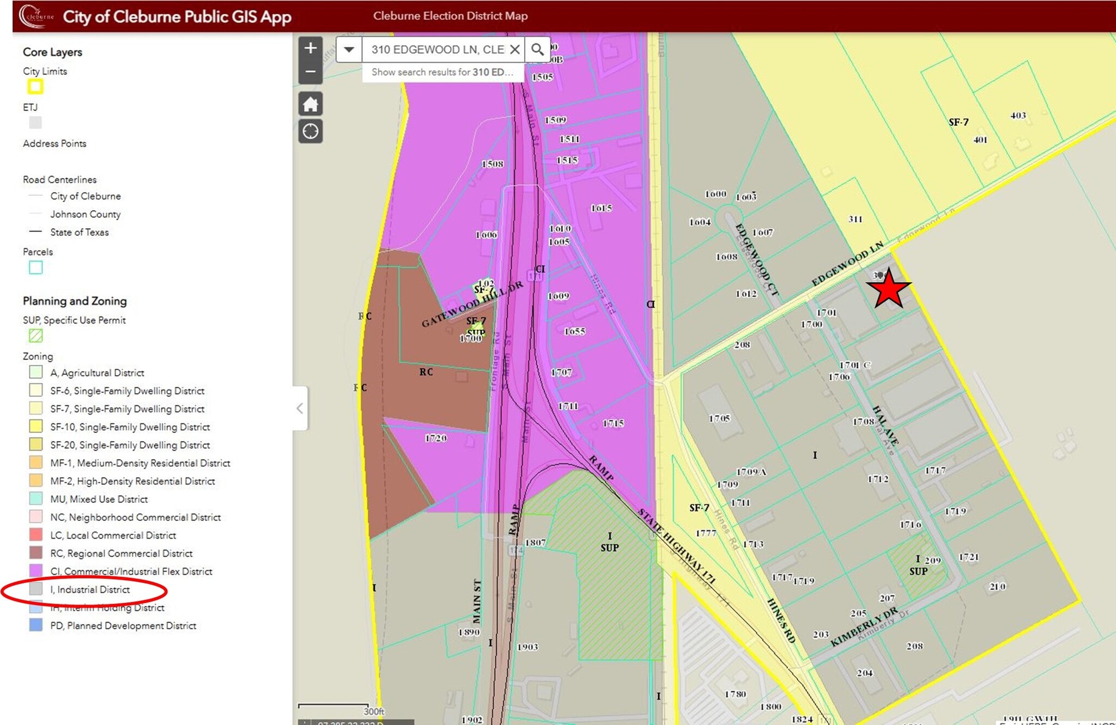This screenshot has width=1116, height=725.
Task: Click the City Limits yellow square symbol
Action: 35,87
